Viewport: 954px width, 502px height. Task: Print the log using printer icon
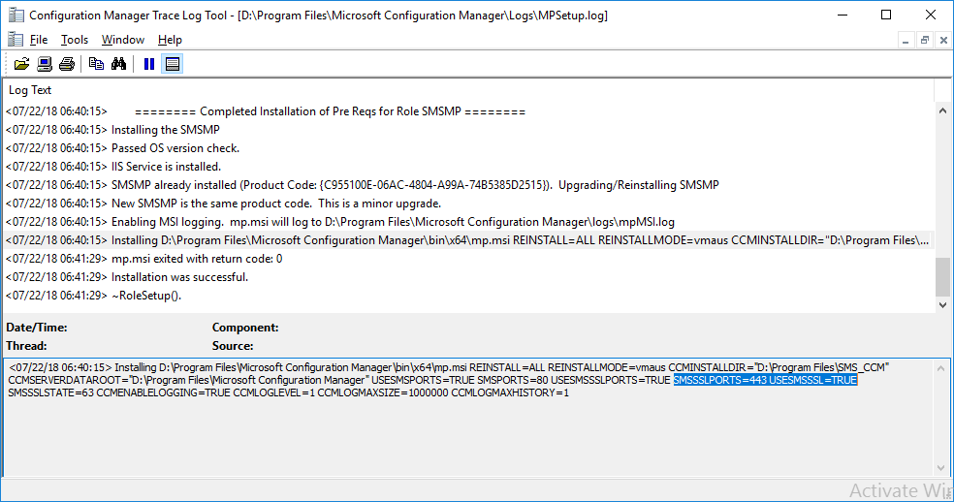(67, 64)
